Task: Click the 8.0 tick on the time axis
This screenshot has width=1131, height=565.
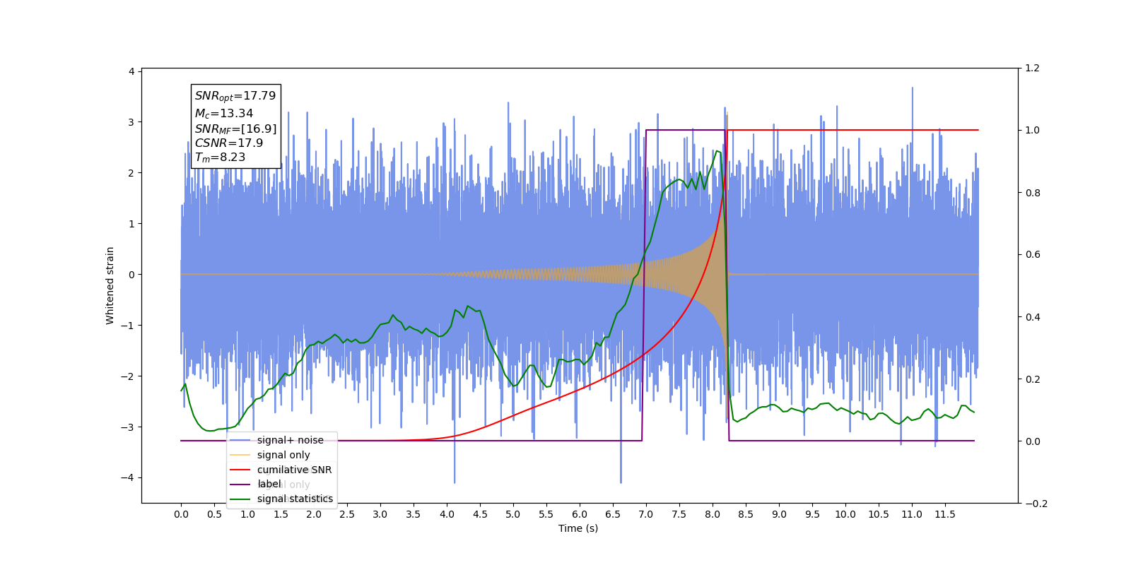Action: [713, 514]
